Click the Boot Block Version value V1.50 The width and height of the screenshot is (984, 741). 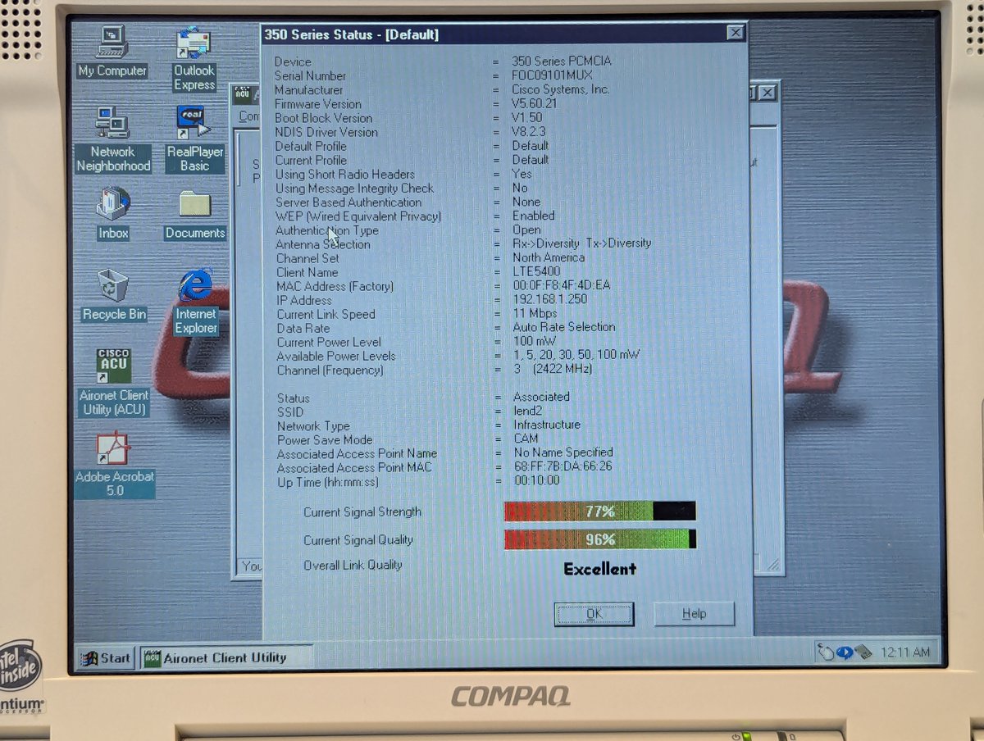pos(527,117)
